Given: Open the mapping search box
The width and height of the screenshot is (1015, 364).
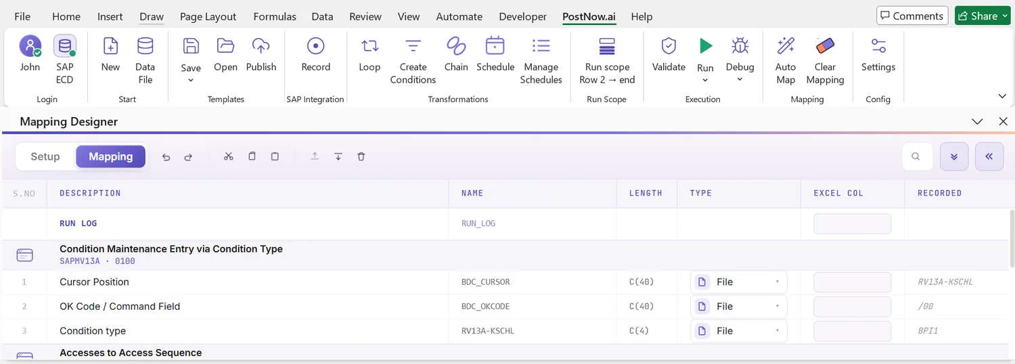Looking at the screenshot, I should click(916, 156).
